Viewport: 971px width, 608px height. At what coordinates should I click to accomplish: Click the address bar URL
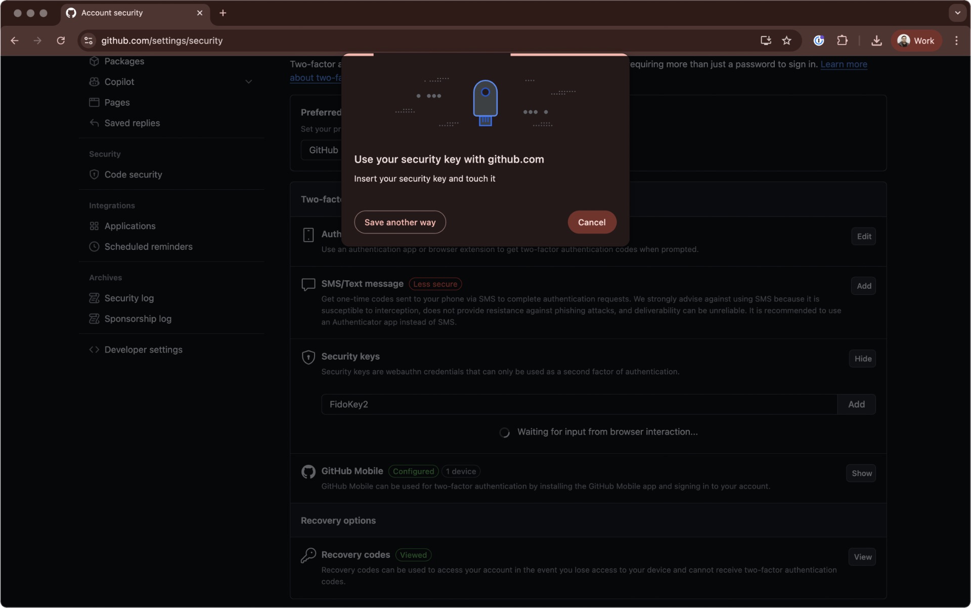pyautogui.click(x=162, y=40)
